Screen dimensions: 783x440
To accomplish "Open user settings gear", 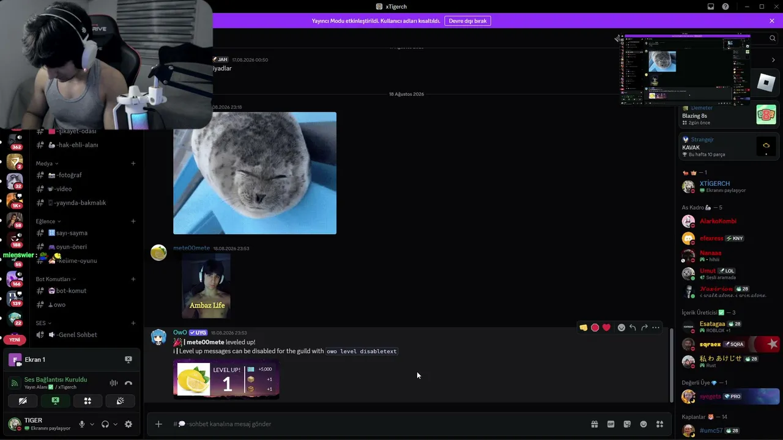I will 128,424.
